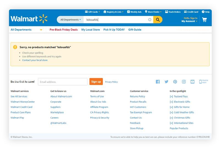Open the Walmart Pay link

point(17,118)
